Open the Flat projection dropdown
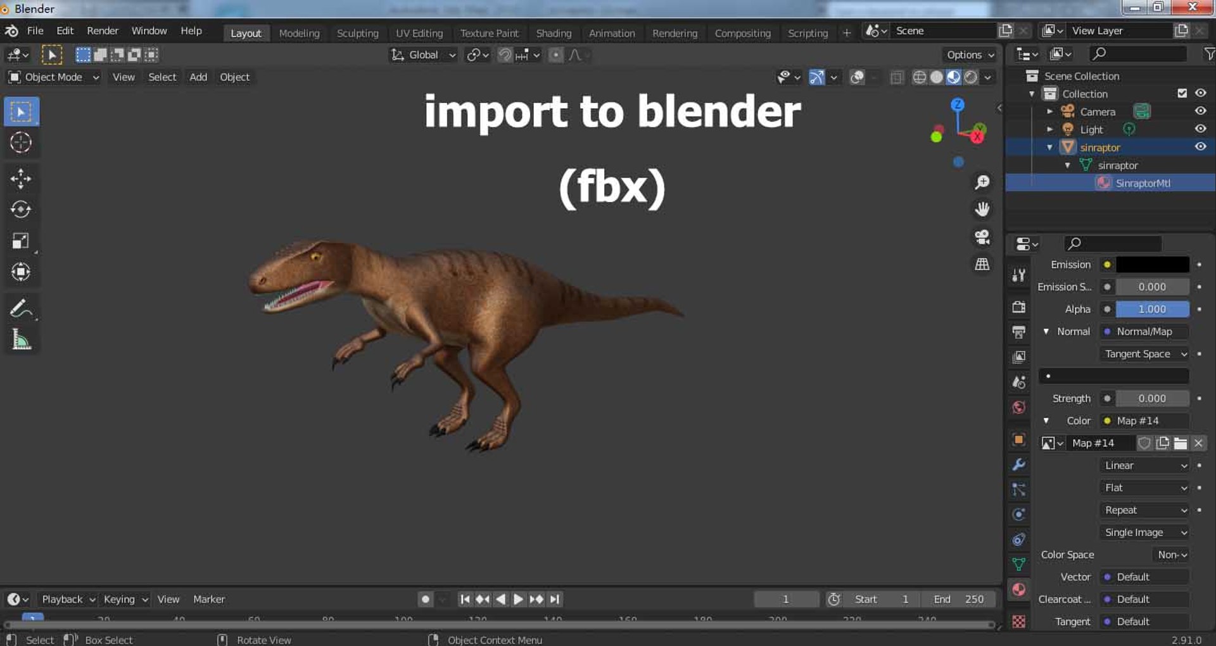Viewport: 1216px width, 646px height. pos(1144,488)
